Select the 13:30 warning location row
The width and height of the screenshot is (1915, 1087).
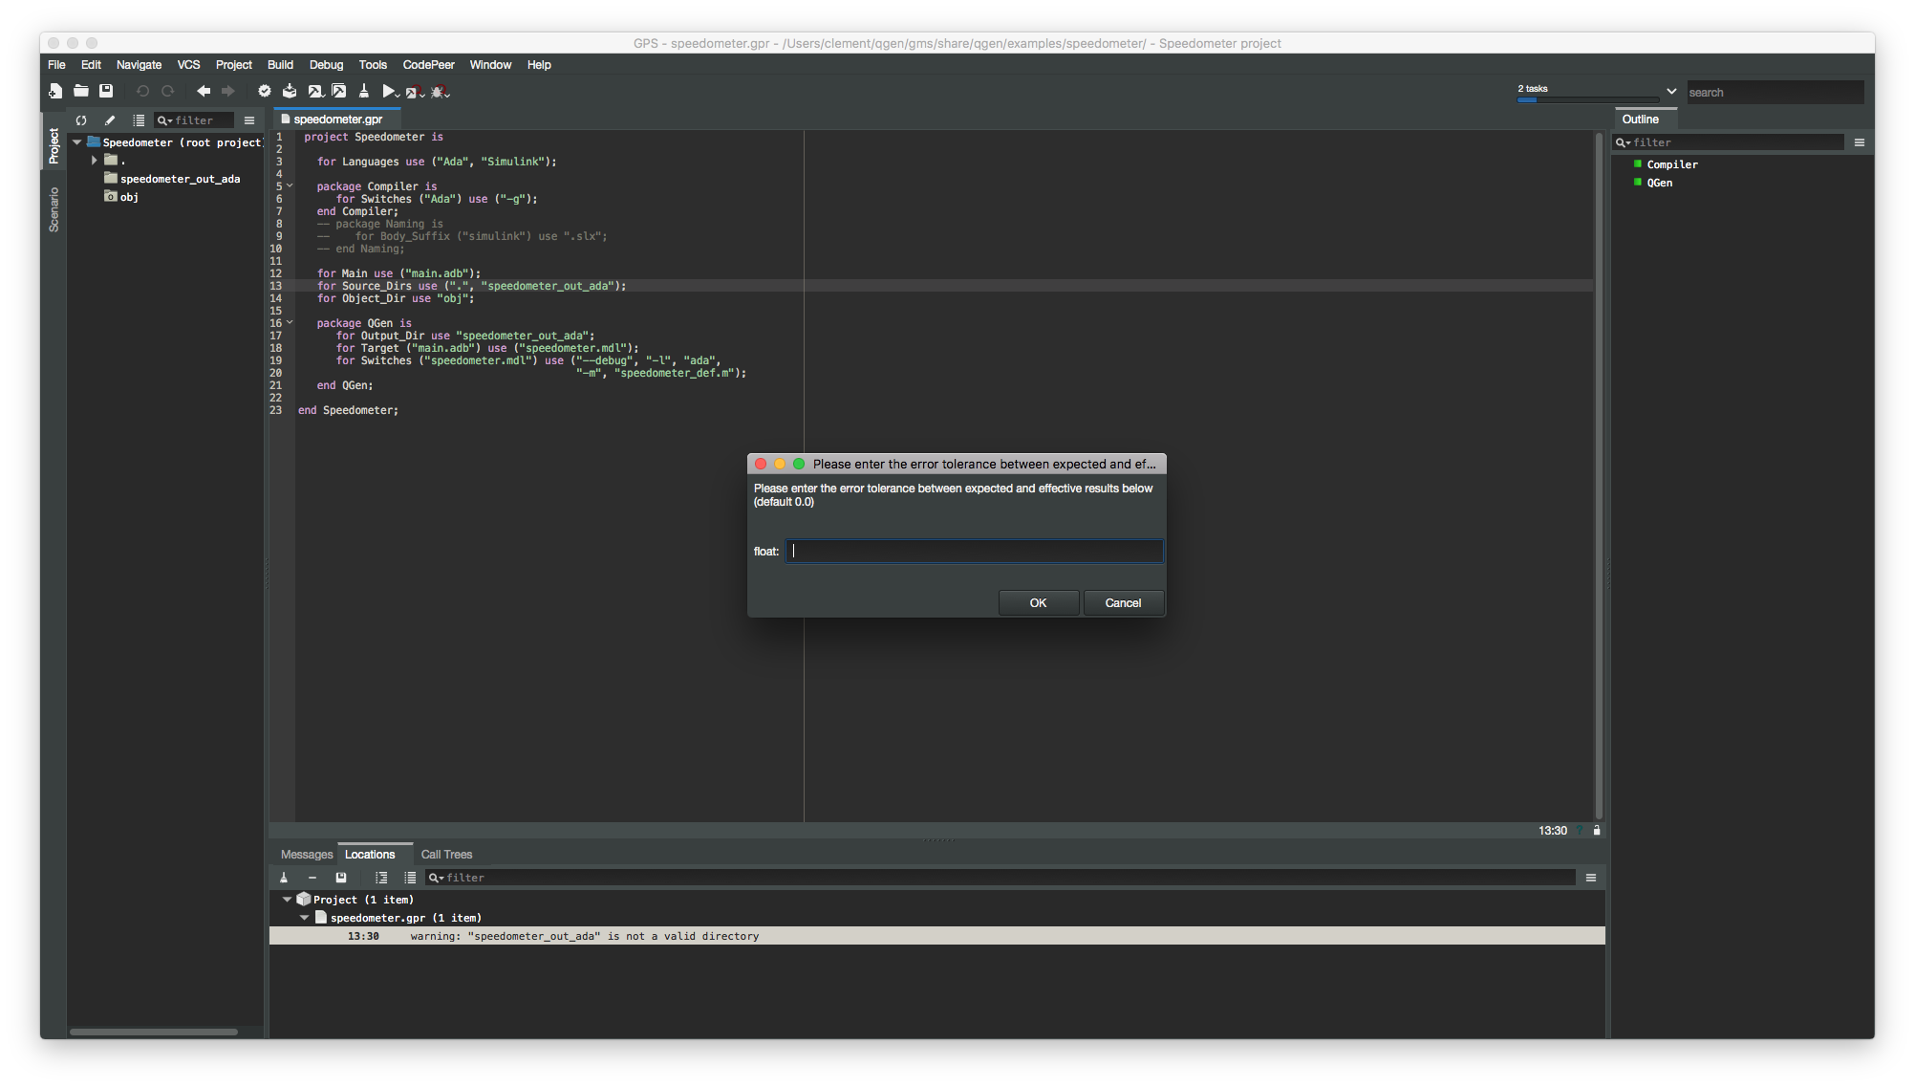(x=936, y=936)
